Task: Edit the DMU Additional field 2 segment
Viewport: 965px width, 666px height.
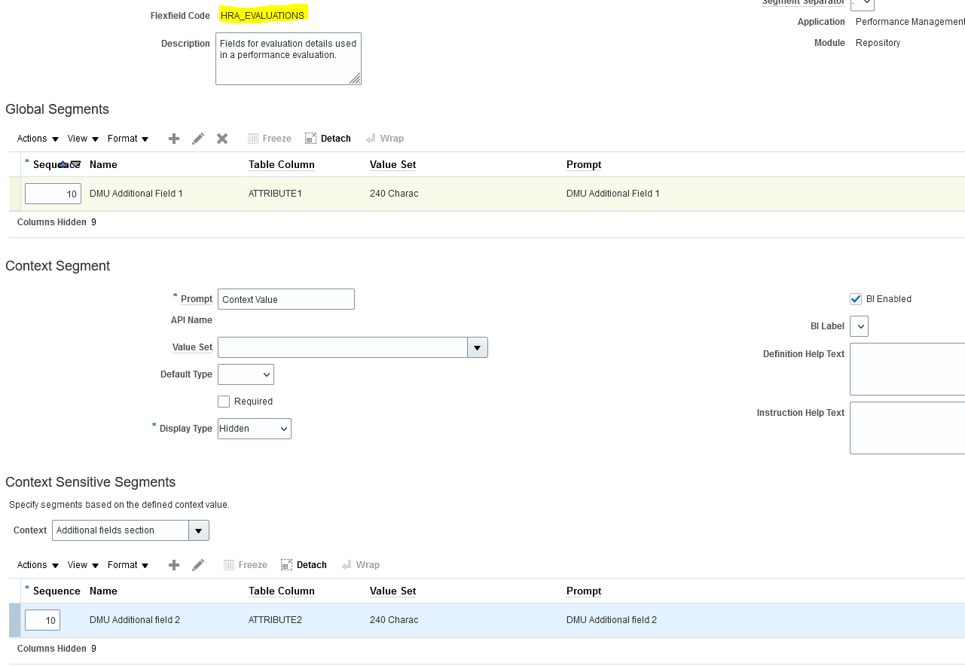Action: [197, 564]
